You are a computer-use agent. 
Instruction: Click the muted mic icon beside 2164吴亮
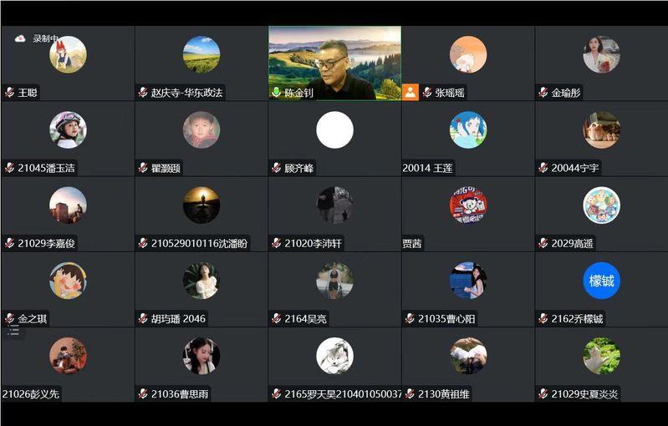pyautogui.click(x=276, y=318)
